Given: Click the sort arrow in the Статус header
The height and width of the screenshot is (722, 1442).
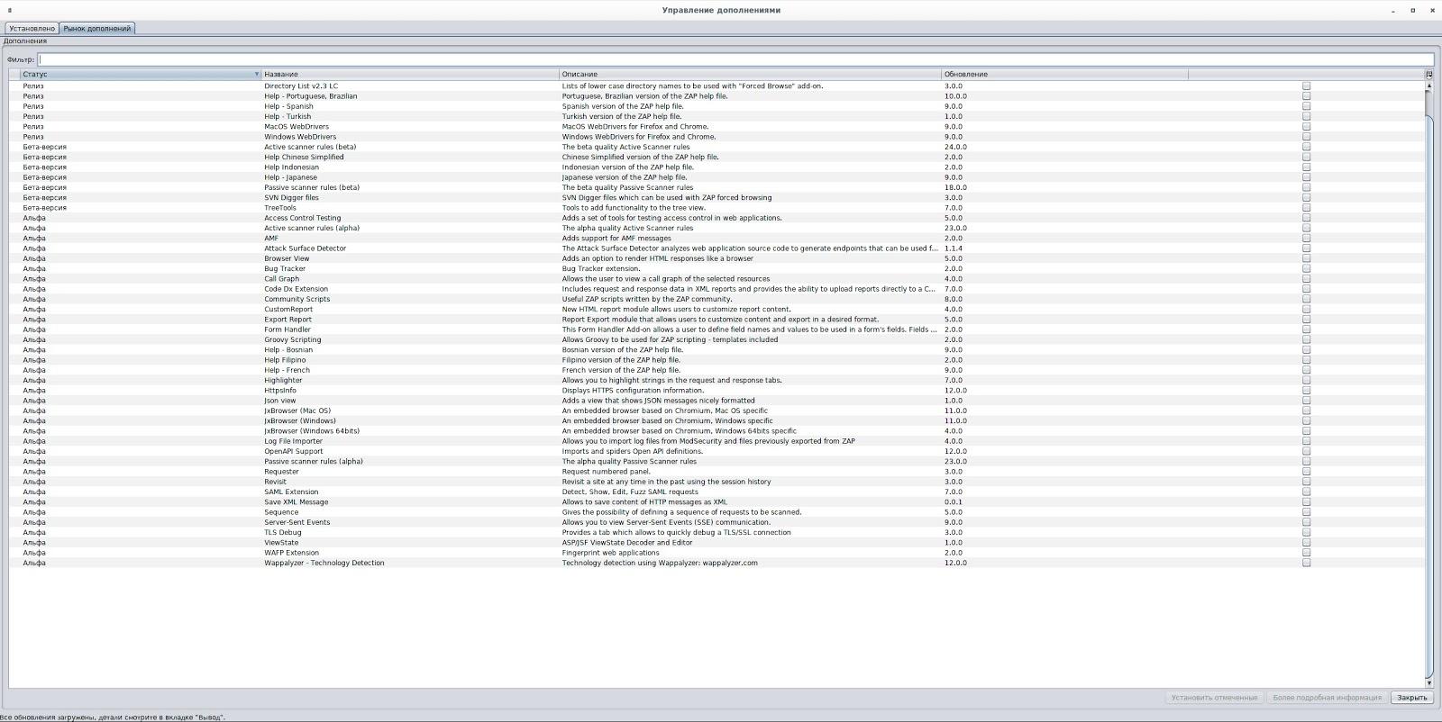Looking at the screenshot, I should pos(256,74).
